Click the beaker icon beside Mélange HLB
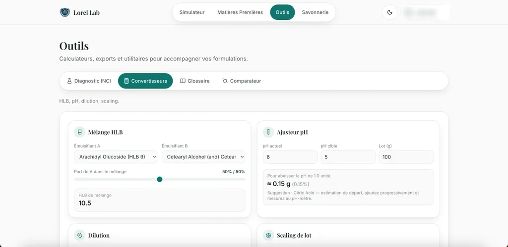508x247 pixels. coord(80,132)
